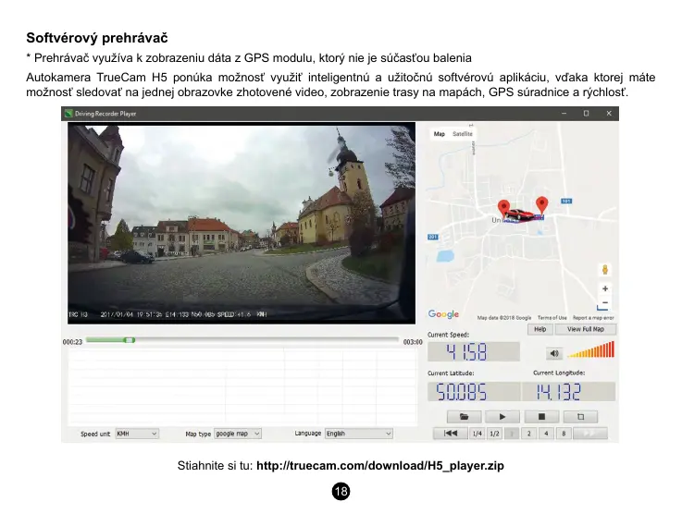Open a video file with the folder button
This screenshot has height=514, width=682.
[465, 417]
